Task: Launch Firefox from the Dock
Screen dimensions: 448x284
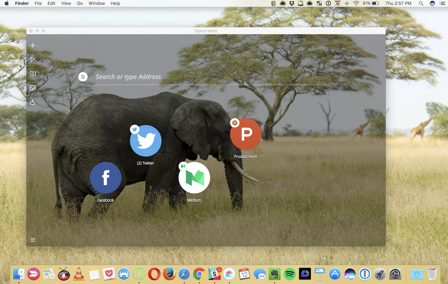Action: click(x=169, y=274)
